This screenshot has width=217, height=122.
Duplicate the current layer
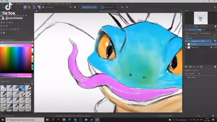click(191, 67)
